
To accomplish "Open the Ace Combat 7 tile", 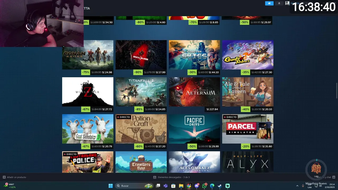I will [x=194, y=162].
